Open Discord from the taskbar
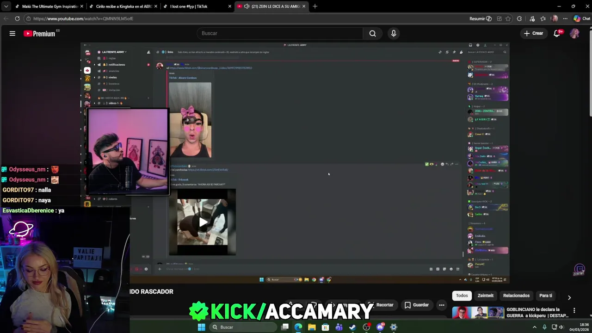Viewport: 592px width, 333px height. point(380,327)
